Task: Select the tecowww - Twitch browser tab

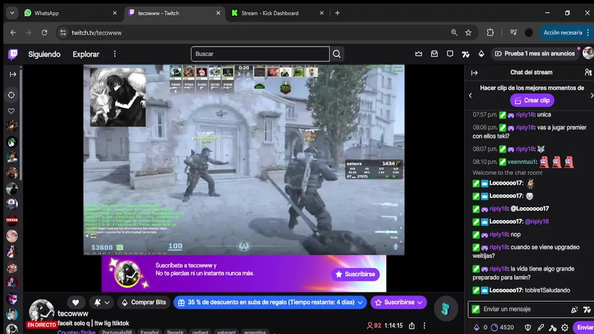Action: tap(174, 13)
